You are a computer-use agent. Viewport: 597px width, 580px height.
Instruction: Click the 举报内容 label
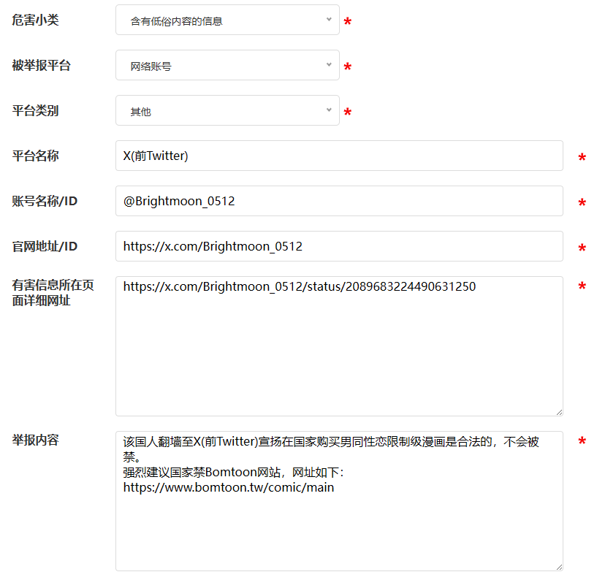tap(35, 440)
